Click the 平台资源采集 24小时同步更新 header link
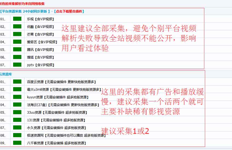The image size is (232, 150). click(x=25, y=11)
